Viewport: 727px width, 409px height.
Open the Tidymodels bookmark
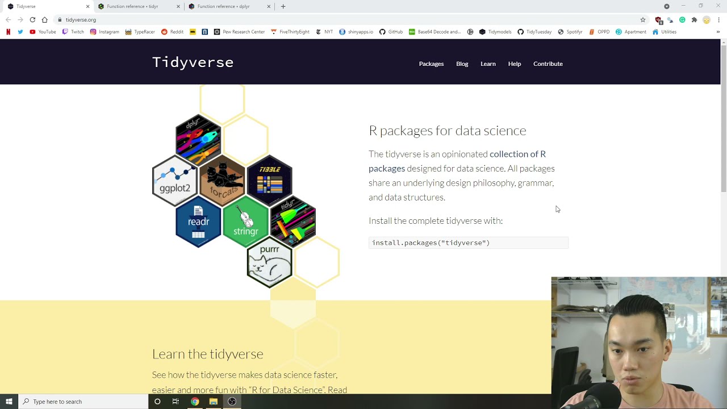pos(495,32)
